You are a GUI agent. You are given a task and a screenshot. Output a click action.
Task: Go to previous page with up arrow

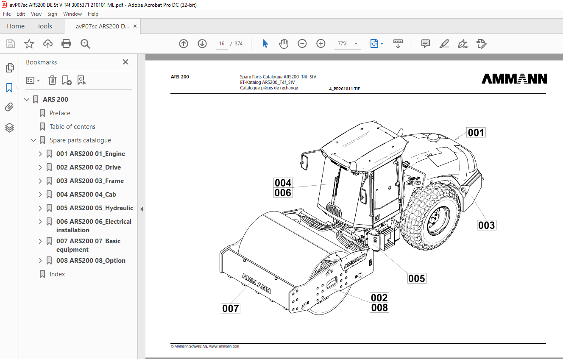[184, 44]
